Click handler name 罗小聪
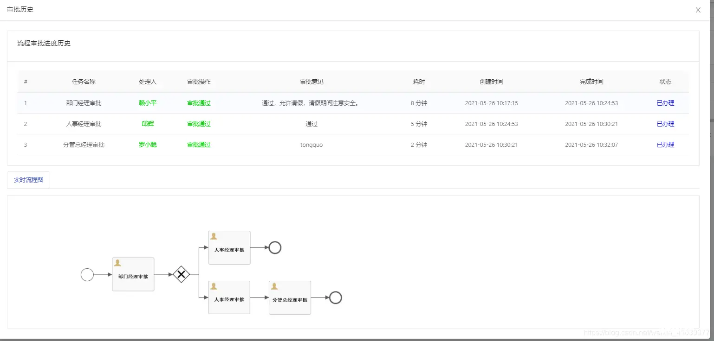 point(148,145)
